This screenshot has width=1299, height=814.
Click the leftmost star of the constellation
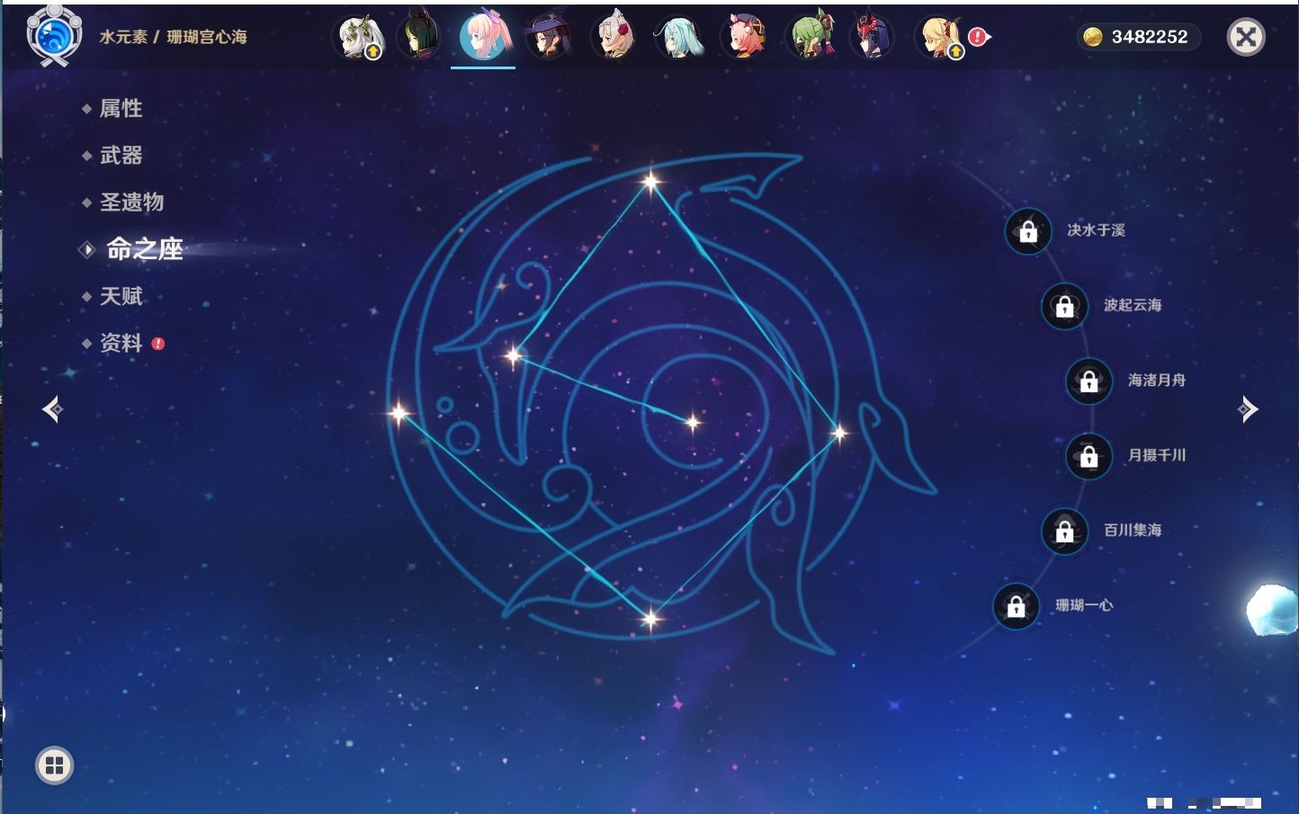point(399,413)
